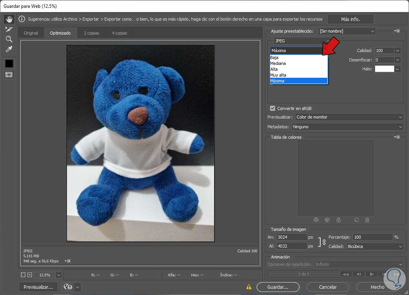The width and height of the screenshot is (409, 295).
Task: Click the Al height 4032 field
Action: [291, 246]
